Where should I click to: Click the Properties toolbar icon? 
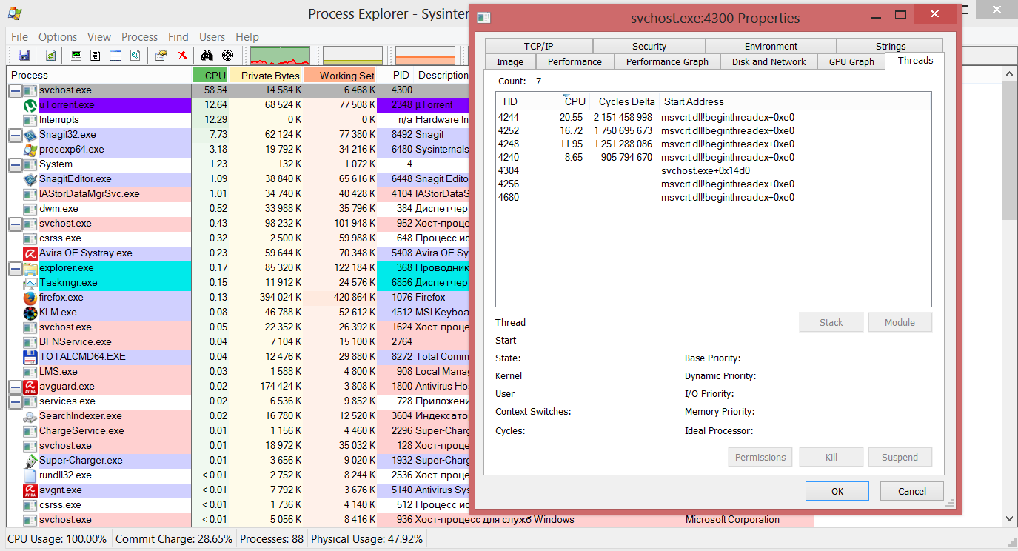(x=161, y=56)
